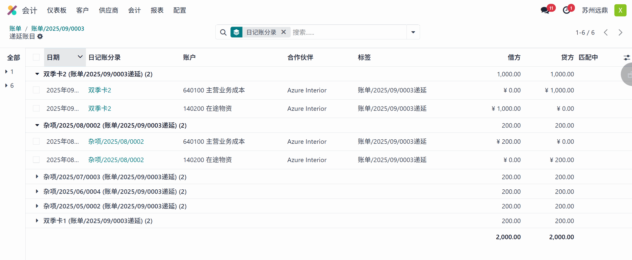632x260 pixels.
Task: Collapse the 双季卡2 group
Action: (37, 74)
